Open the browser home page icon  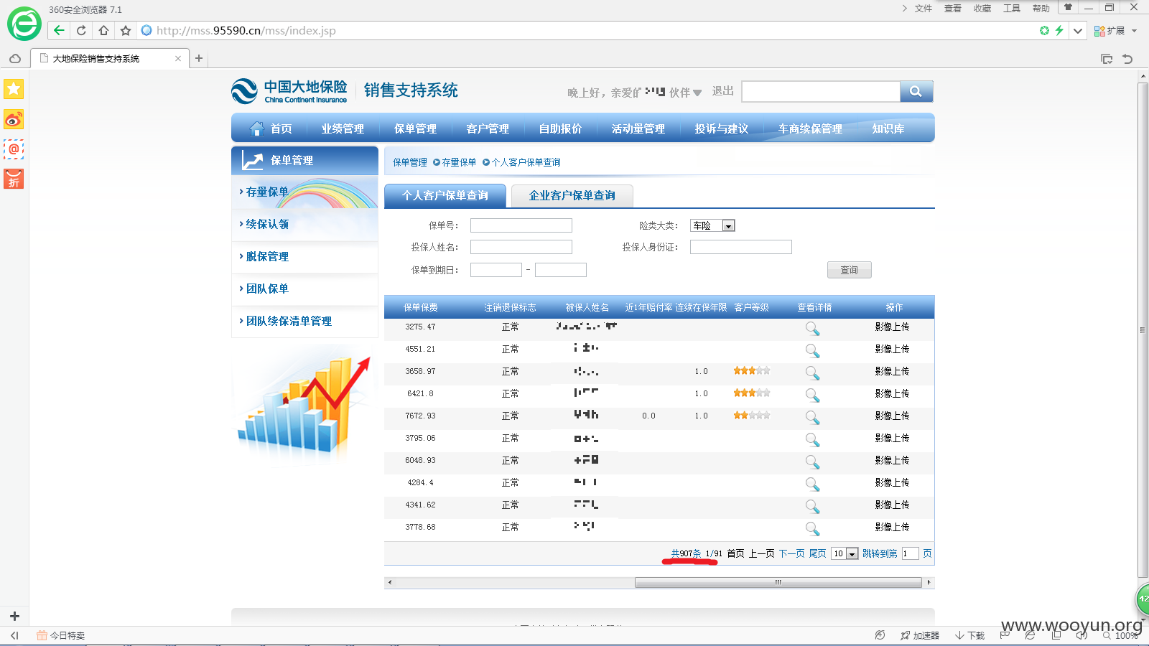pos(104,30)
